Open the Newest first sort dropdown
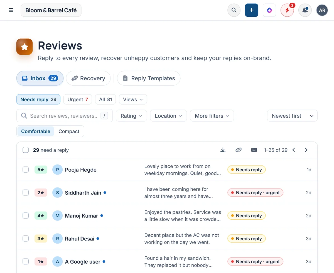The height and width of the screenshot is (273, 334). pyautogui.click(x=292, y=116)
